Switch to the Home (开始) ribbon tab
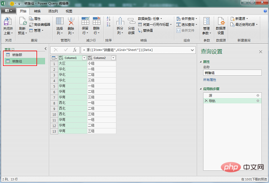This screenshot has height=183, width=269. pos(23,11)
